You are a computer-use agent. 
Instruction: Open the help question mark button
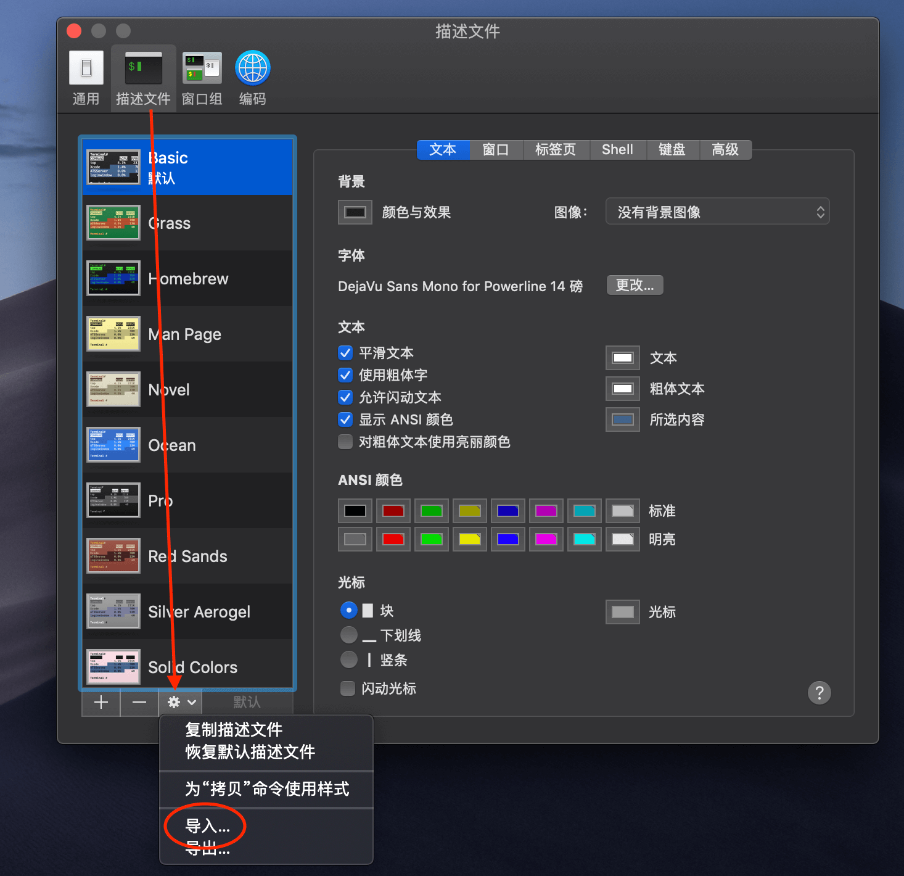coord(819,693)
